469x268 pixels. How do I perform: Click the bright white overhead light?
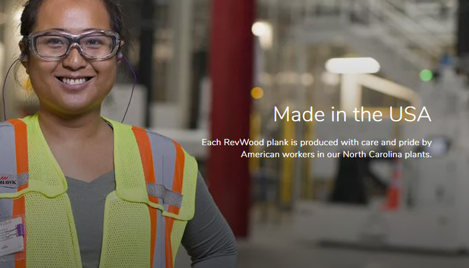click(x=352, y=66)
